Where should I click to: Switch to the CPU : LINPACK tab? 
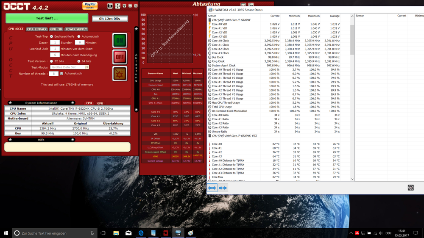[x=36, y=29]
